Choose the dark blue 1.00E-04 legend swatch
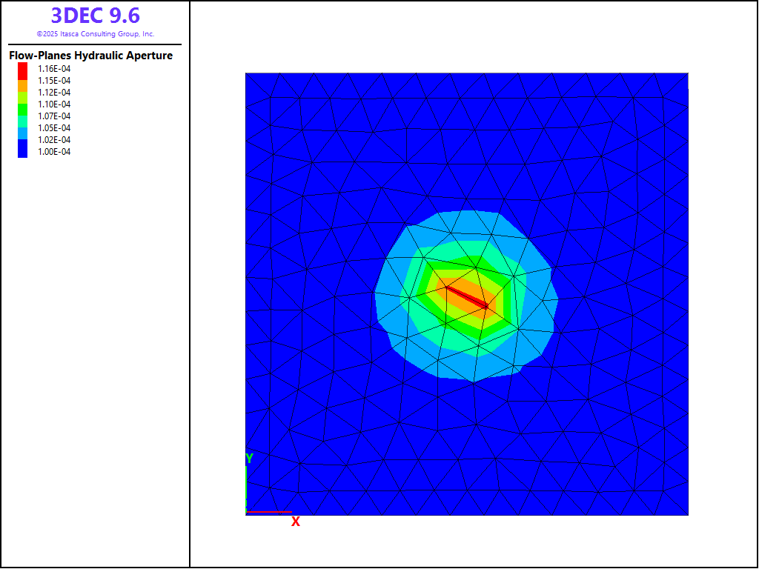This screenshot has height=569, width=759. pos(22,151)
